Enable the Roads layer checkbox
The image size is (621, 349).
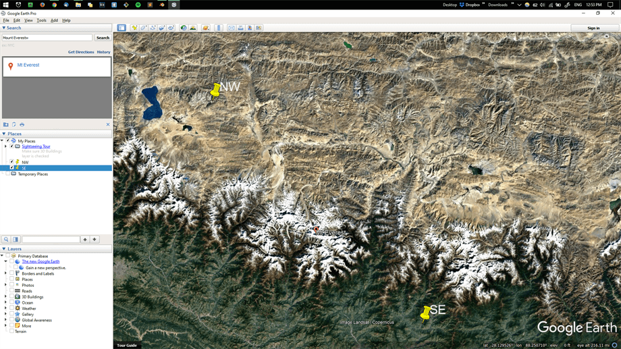11,291
